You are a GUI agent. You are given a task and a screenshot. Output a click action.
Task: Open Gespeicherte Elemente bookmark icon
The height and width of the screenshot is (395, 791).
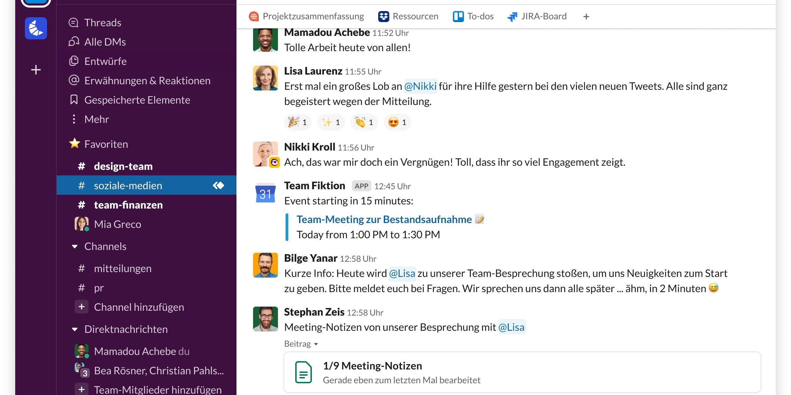pyautogui.click(x=74, y=100)
